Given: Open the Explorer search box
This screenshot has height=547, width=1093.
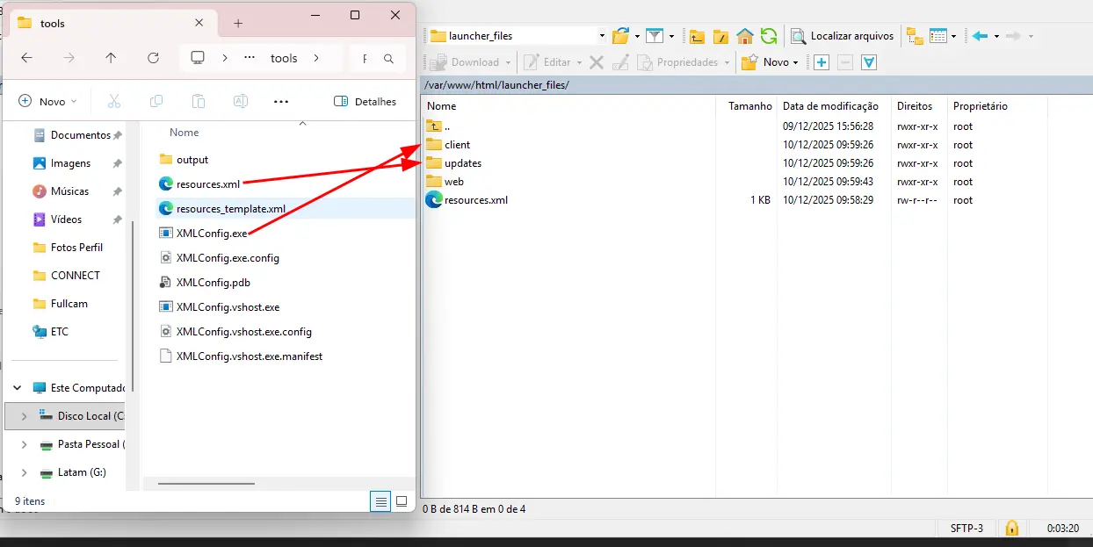Looking at the screenshot, I should point(377,58).
